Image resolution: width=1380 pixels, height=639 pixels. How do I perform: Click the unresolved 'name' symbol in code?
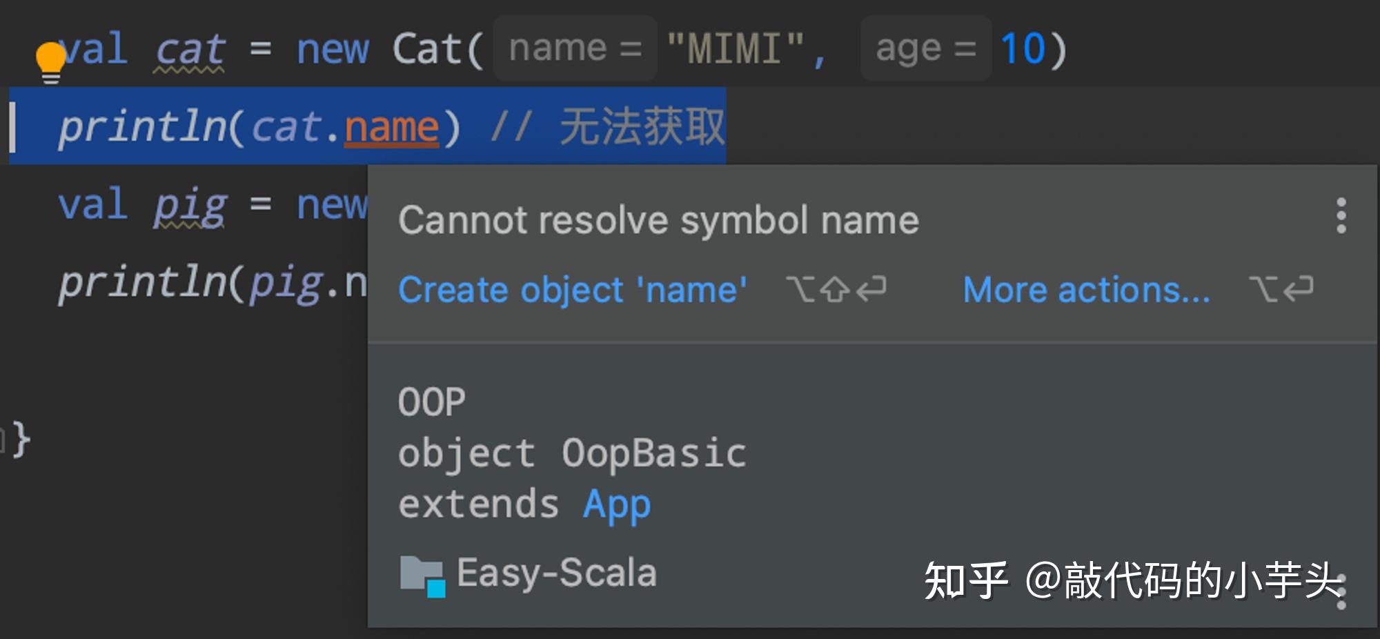391,128
